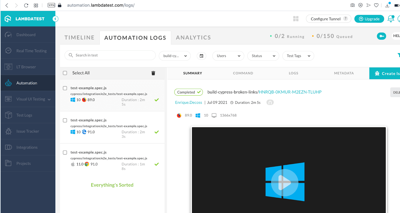Open the Metadata tab
This screenshot has height=213, width=400.
click(x=344, y=73)
